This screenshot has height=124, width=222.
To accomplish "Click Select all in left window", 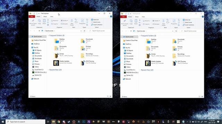I will (95, 20).
